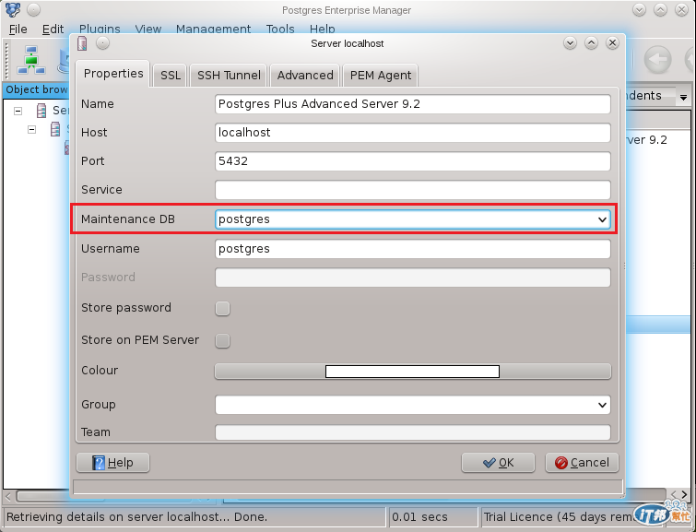Click the second-level server tree node icon
Viewport: 696px width, 532px height.
click(x=55, y=129)
